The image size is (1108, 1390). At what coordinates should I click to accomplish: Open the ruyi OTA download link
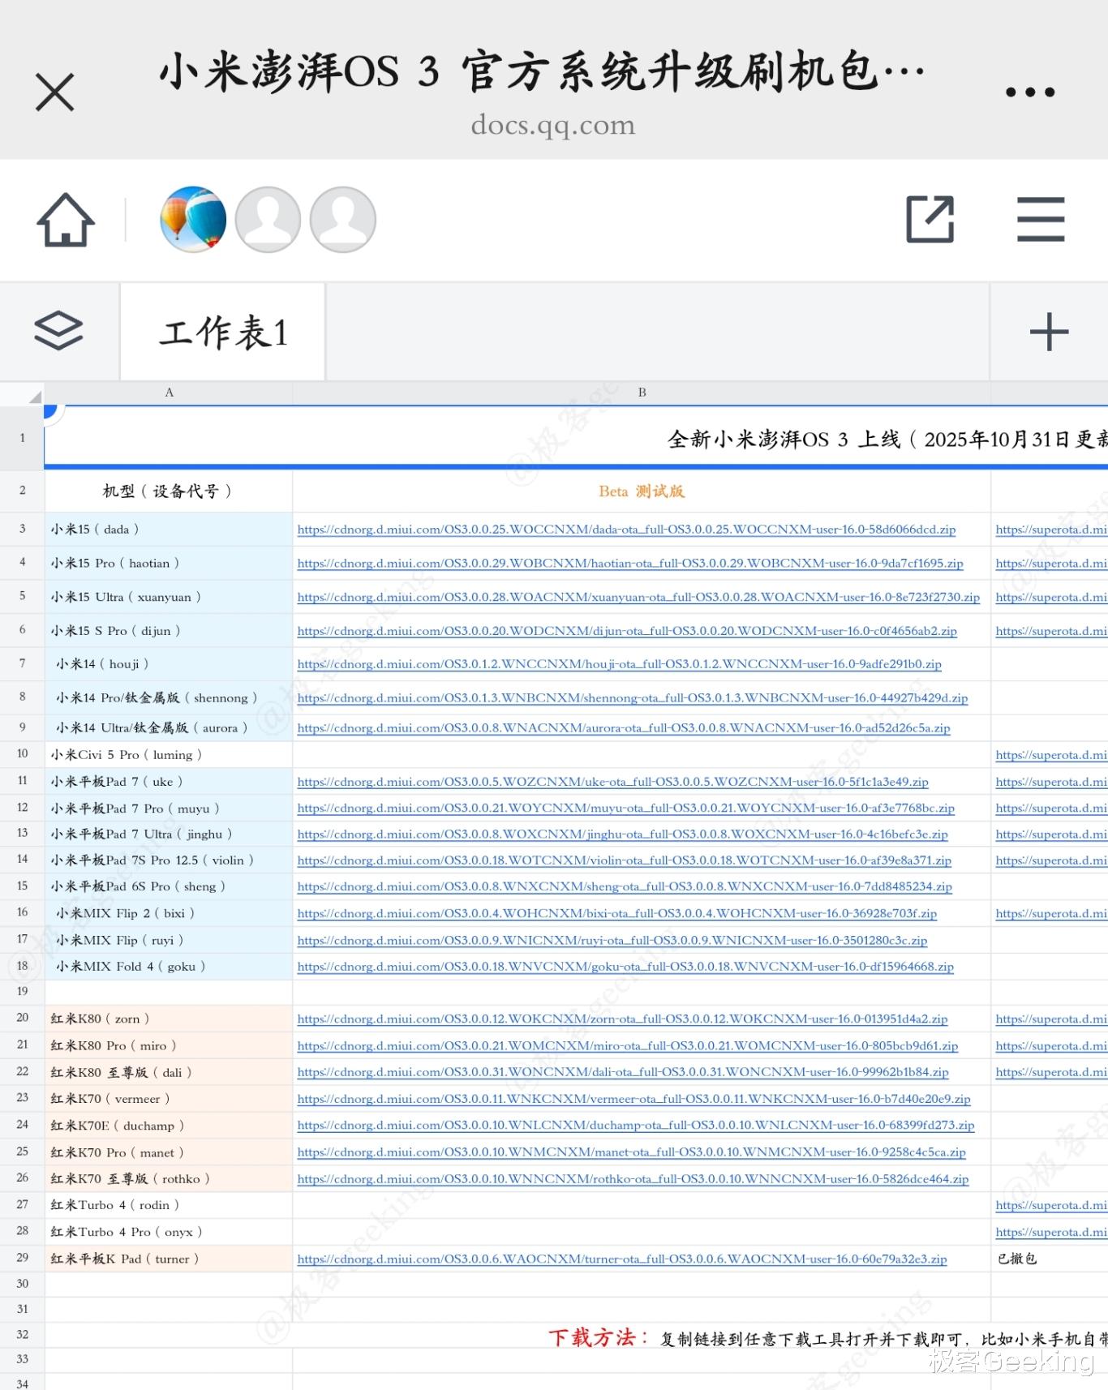612,941
